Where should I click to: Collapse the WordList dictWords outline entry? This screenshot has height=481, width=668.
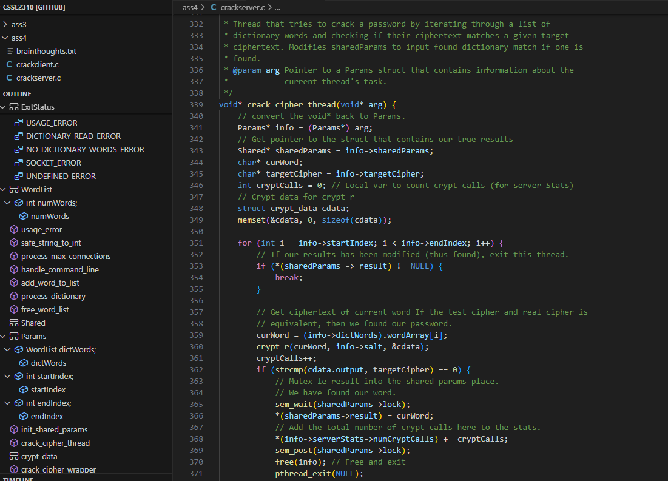[x=8, y=350]
